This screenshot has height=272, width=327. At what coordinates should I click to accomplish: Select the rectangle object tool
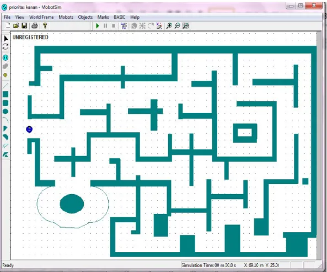pyautogui.click(x=6, y=95)
